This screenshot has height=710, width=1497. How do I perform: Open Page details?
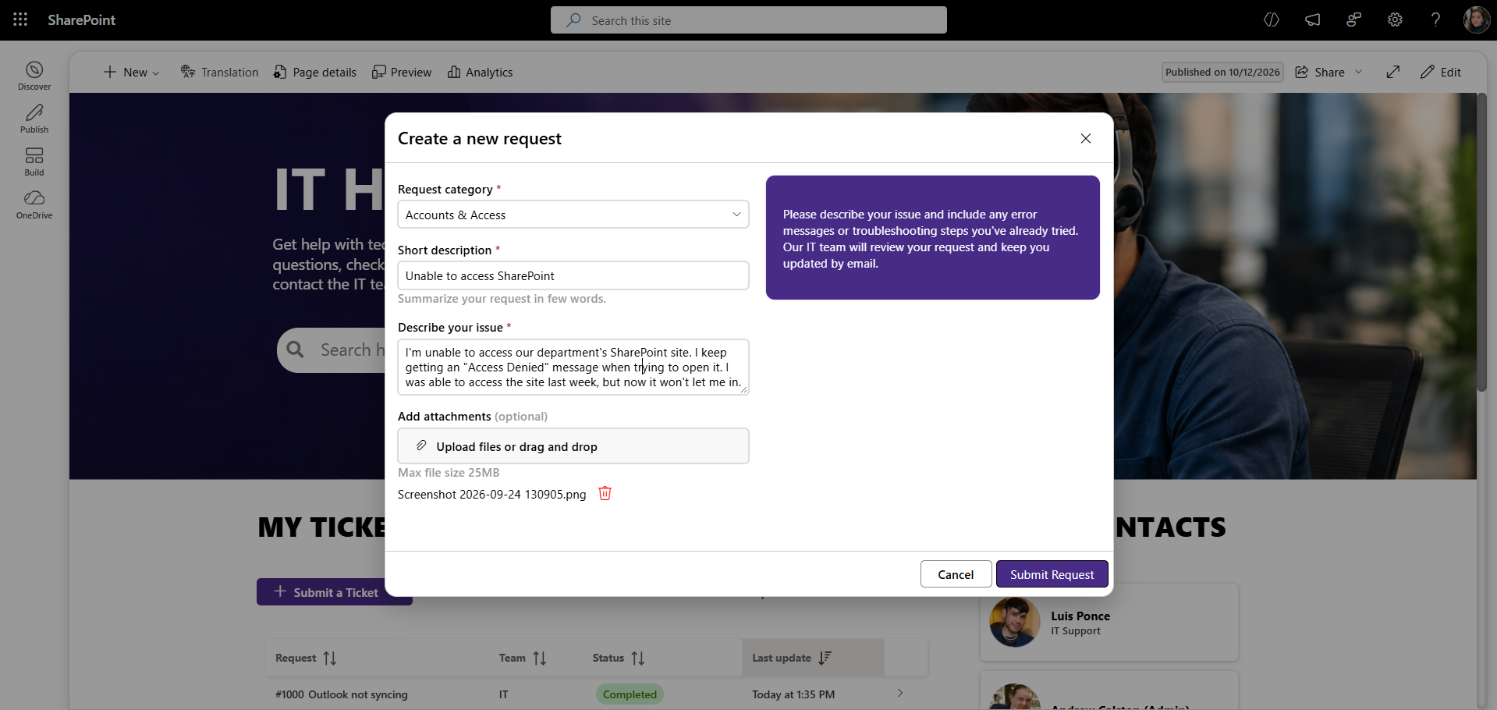(314, 72)
